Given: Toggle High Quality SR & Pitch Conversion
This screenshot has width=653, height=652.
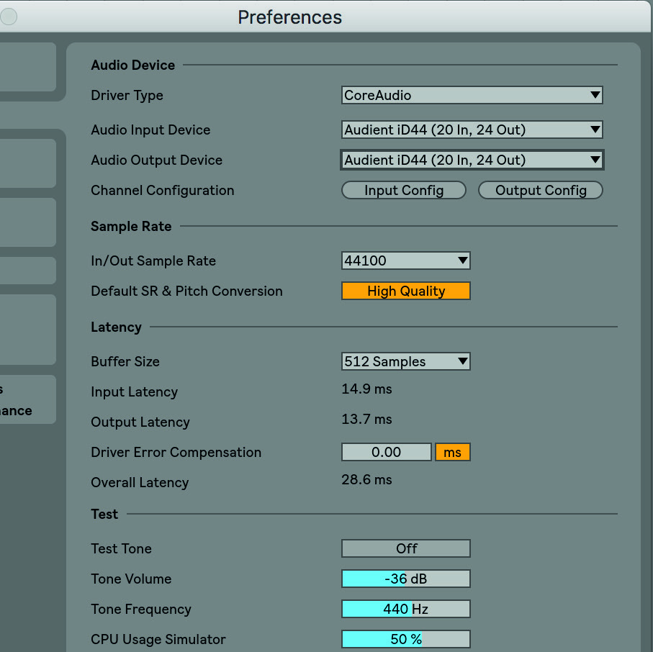Looking at the screenshot, I should [406, 291].
